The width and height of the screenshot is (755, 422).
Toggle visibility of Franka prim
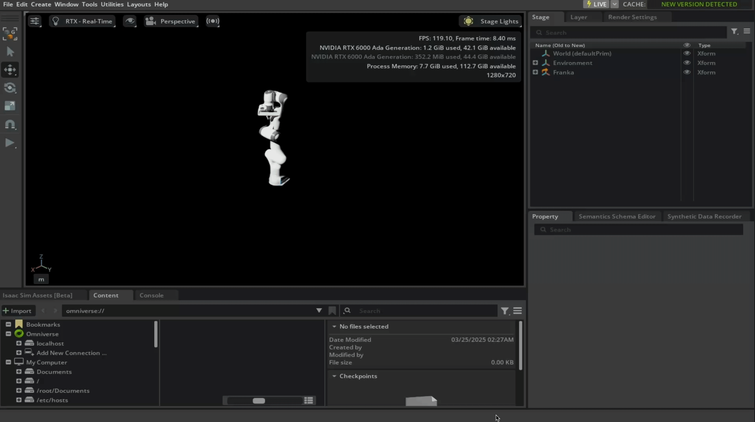pyautogui.click(x=687, y=72)
